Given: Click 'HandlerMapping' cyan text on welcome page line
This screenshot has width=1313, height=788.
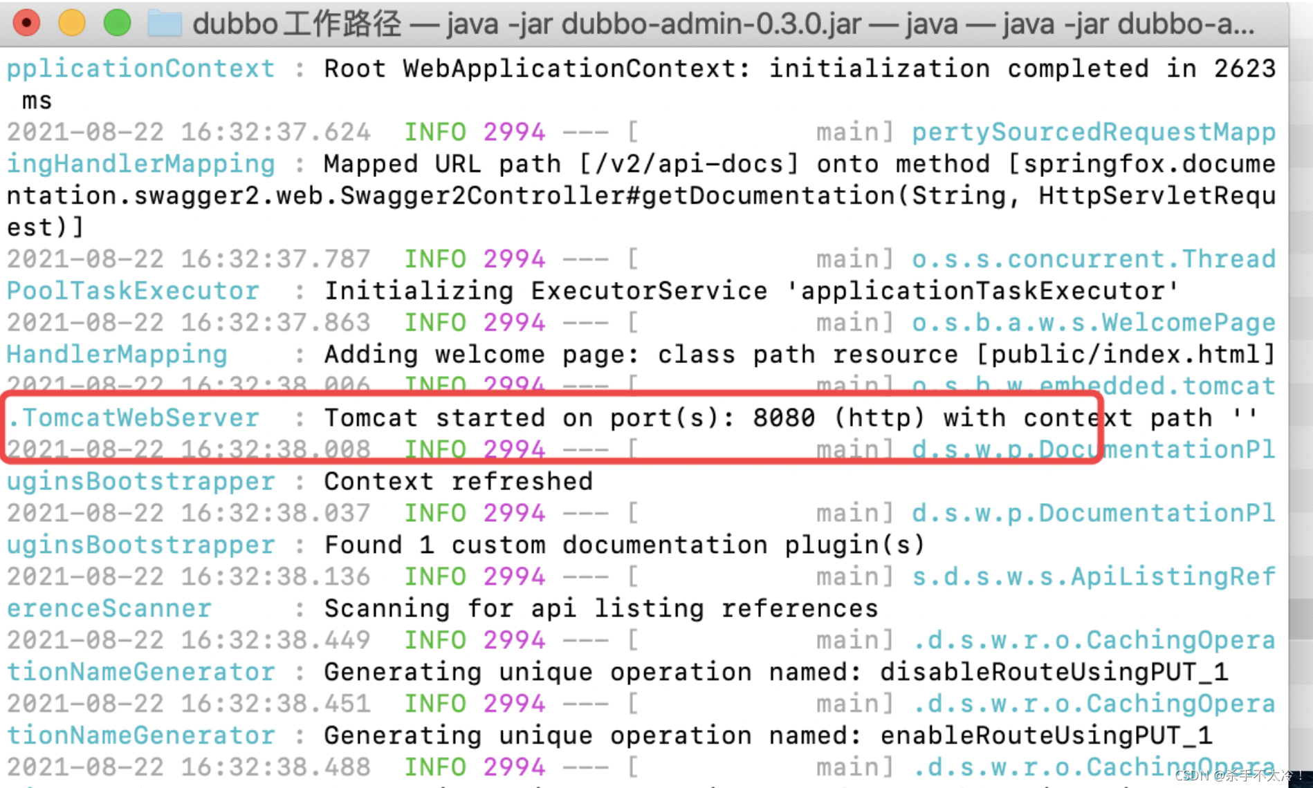Looking at the screenshot, I should point(117,354).
